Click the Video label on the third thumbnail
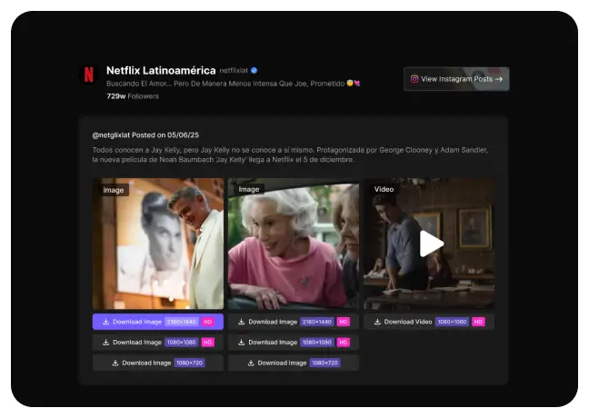Image resolution: width=589 pixels, height=418 pixels. tap(384, 189)
